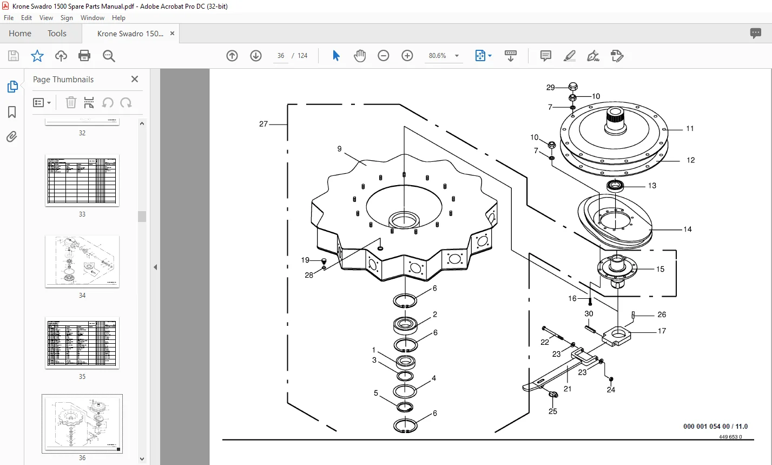Go to next page arrow
The width and height of the screenshot is (772, 465).
click(x=256, y=56)
